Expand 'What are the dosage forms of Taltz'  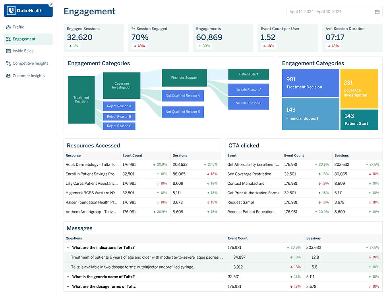coord(68,286)
